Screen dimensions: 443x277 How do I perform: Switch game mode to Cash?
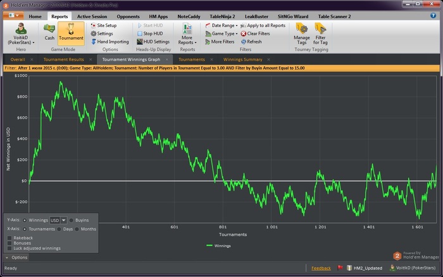49,32
